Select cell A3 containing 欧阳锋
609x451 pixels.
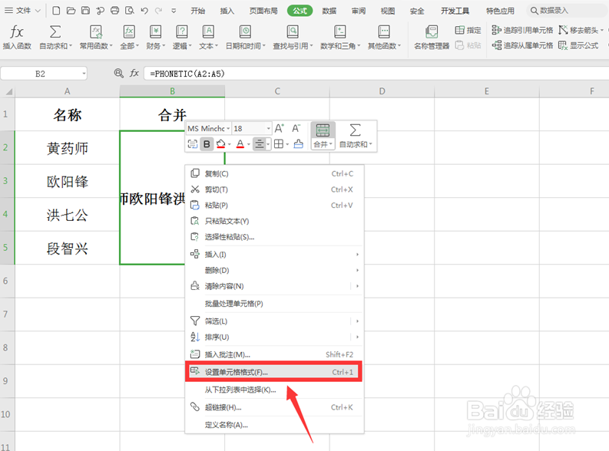point(67,181)
